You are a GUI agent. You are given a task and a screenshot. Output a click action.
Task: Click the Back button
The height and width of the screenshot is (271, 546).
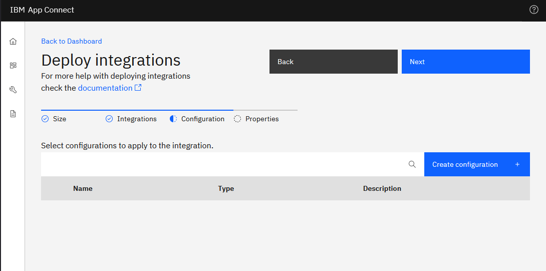tap(333, 62)
